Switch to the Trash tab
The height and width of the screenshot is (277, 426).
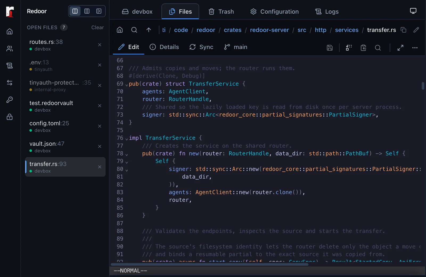click(x=221, y=11)
